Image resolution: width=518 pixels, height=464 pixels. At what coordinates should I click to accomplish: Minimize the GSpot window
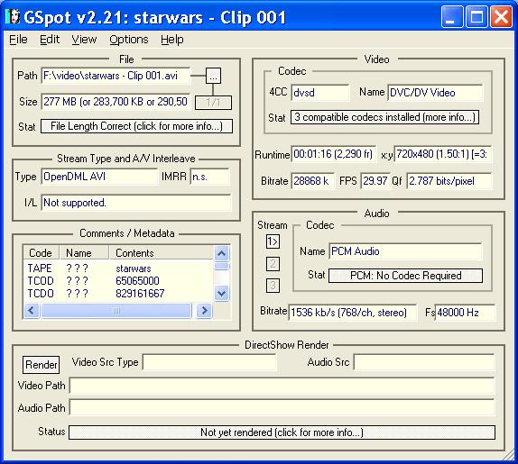[x=451, y=17]
